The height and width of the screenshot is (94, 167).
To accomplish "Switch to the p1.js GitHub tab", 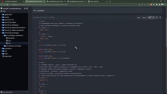I will 56,2.
